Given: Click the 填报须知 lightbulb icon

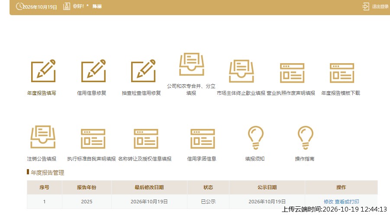Looking at the screenshot, I should 255,138.
